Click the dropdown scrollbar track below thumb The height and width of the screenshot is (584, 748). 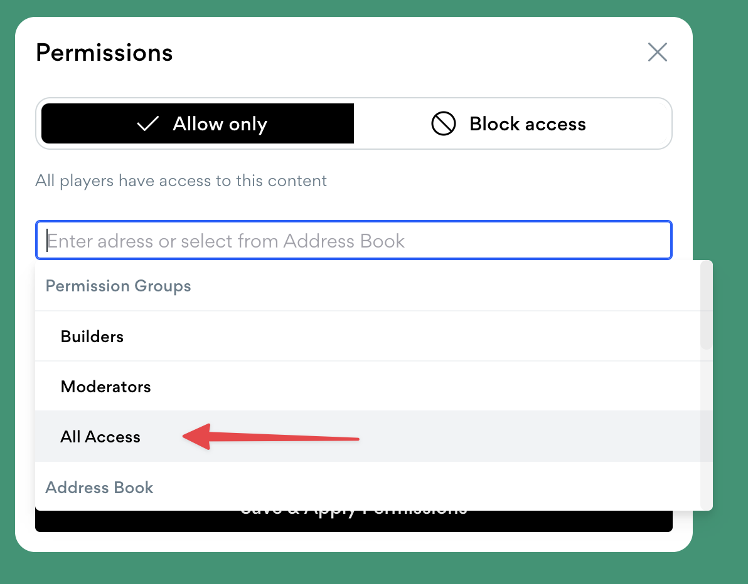pos(706,426)
